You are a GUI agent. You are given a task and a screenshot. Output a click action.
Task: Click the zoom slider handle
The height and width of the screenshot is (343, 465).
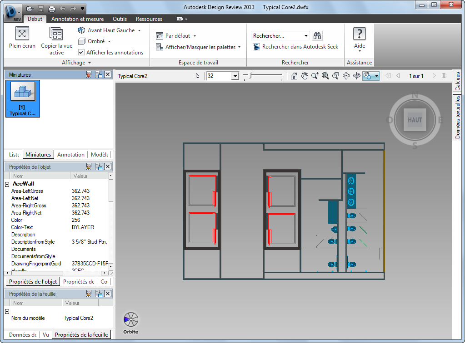250,76
